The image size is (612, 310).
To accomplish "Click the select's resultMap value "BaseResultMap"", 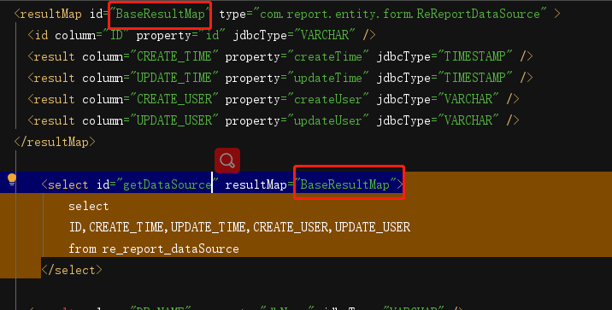I will (x=345, y=184).
